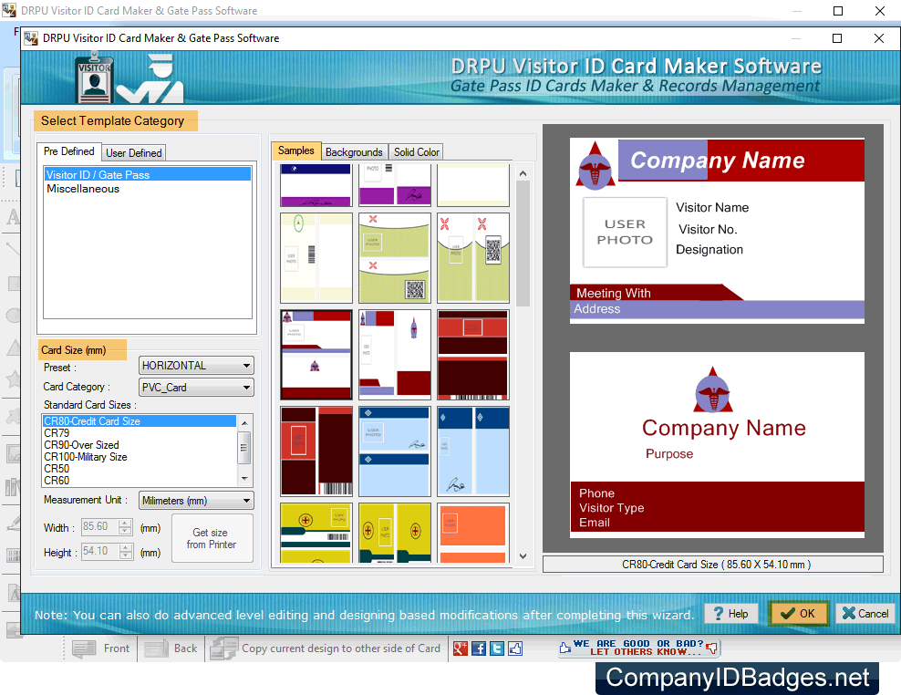Choose selected red and lavender horizontal template
The height and width of the screenshot is (695, 901).
(316, 355)
